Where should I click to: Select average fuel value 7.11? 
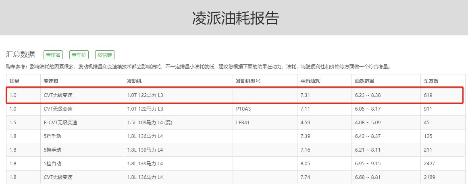(305, 109)
